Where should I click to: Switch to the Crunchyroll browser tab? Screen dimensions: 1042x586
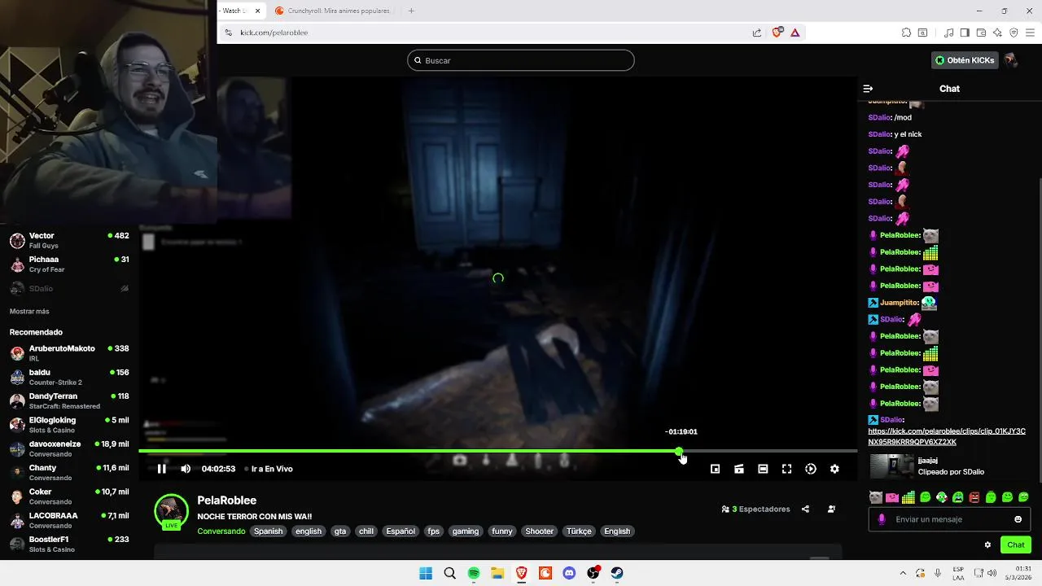[x=332, y=11]
